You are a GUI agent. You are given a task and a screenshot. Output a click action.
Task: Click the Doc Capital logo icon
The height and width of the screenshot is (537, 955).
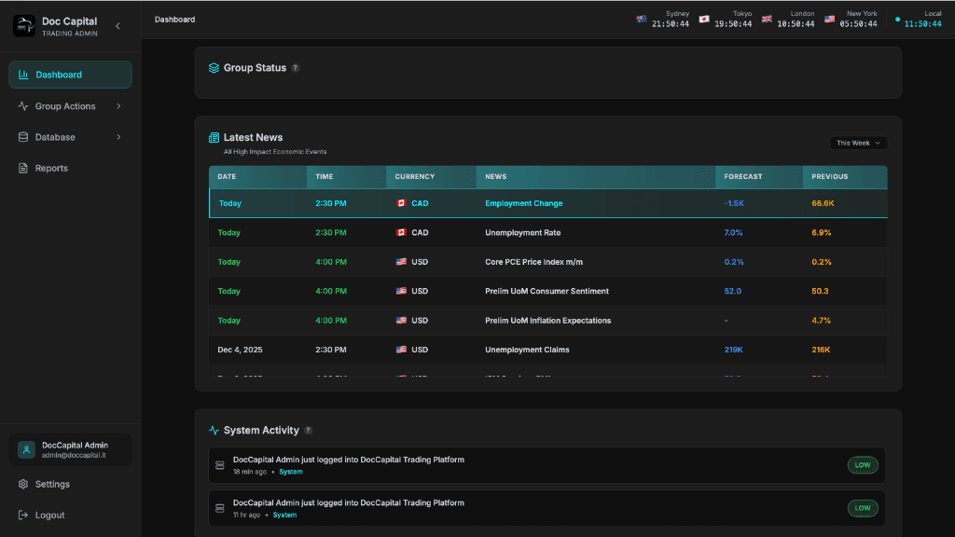tap(22, 26)
